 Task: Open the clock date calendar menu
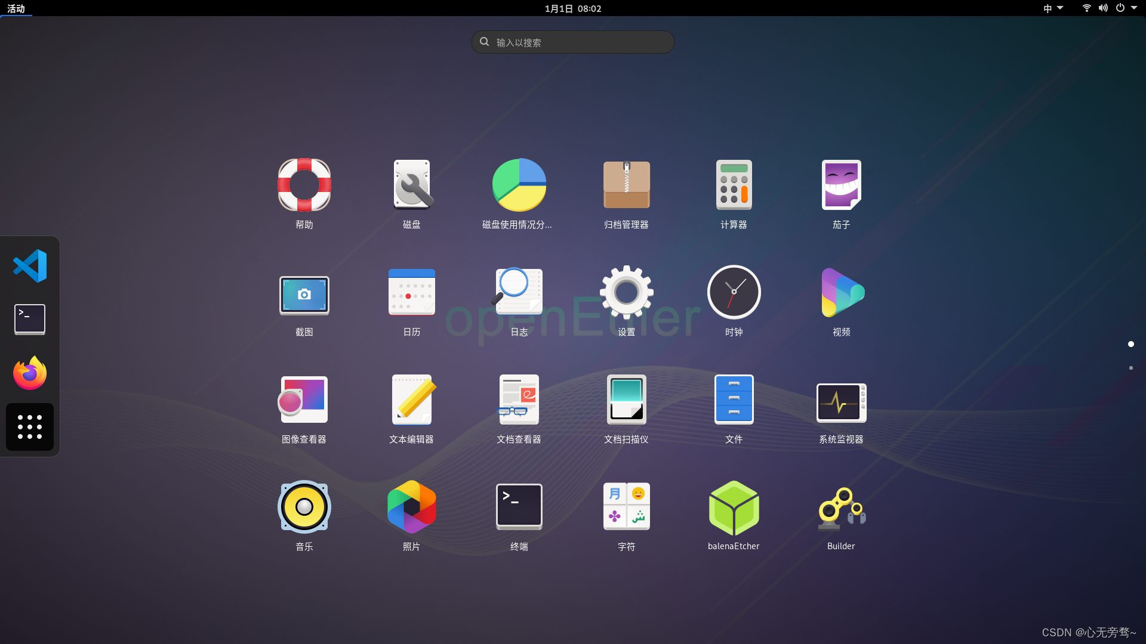(572, 8)
